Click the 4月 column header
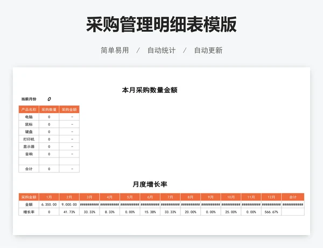The image size is (323, 248). (x=110, y=197)
